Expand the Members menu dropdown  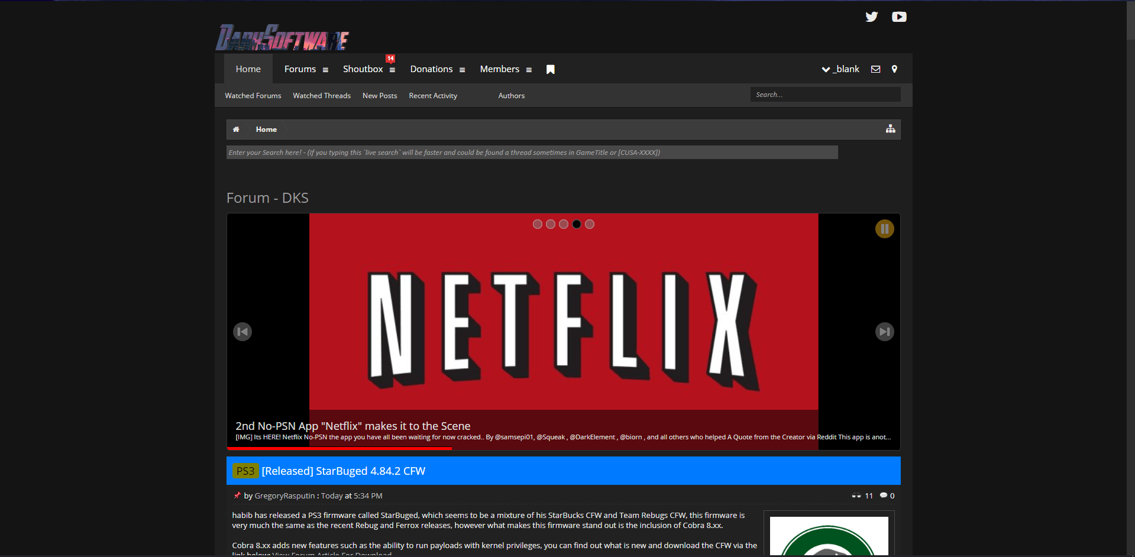pos(529,70)
